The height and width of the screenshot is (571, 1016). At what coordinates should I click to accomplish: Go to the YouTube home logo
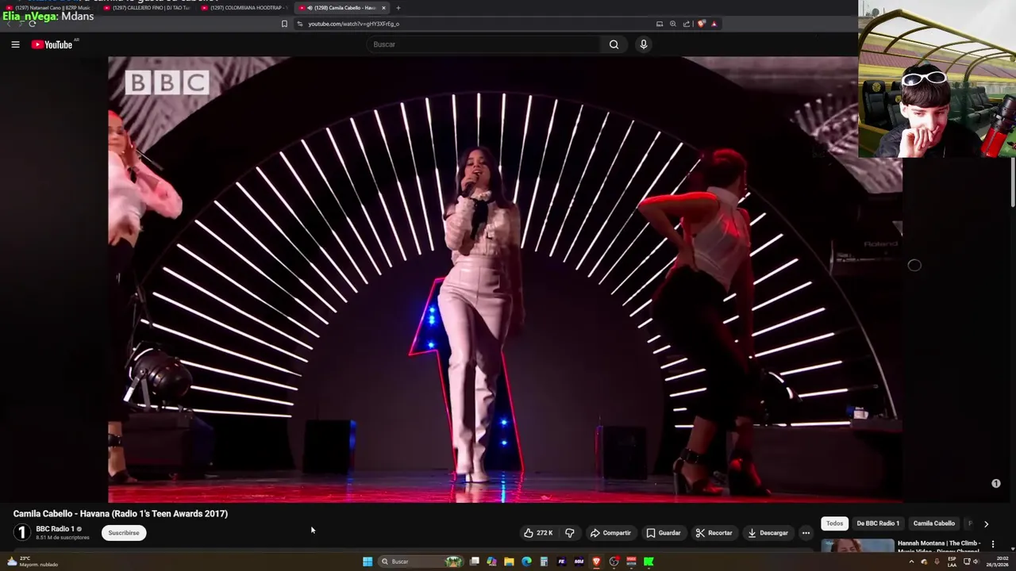pos(52,44)
